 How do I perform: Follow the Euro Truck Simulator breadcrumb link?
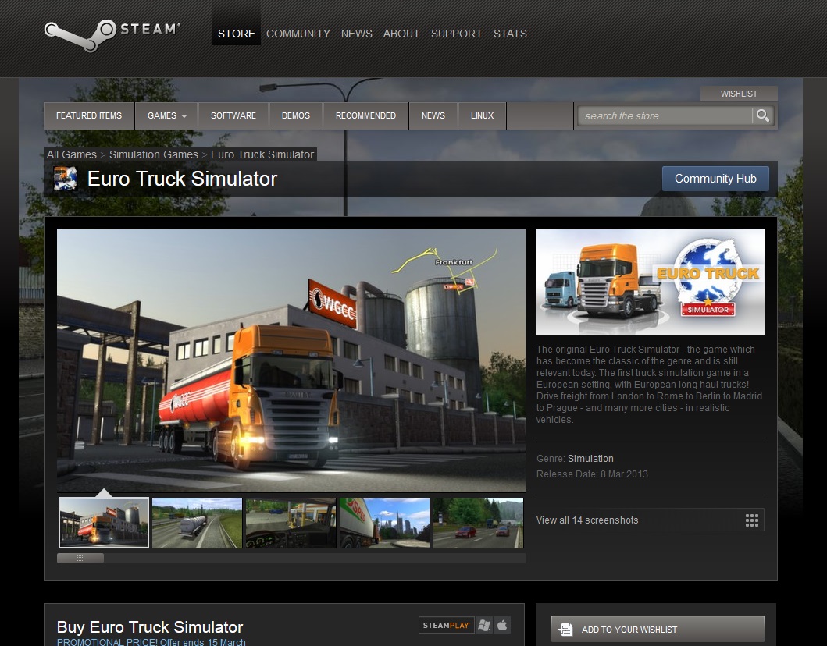(262, 154)
